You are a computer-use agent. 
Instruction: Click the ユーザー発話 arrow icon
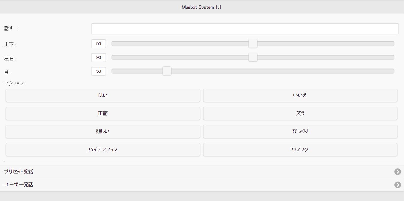coord(397,185)
